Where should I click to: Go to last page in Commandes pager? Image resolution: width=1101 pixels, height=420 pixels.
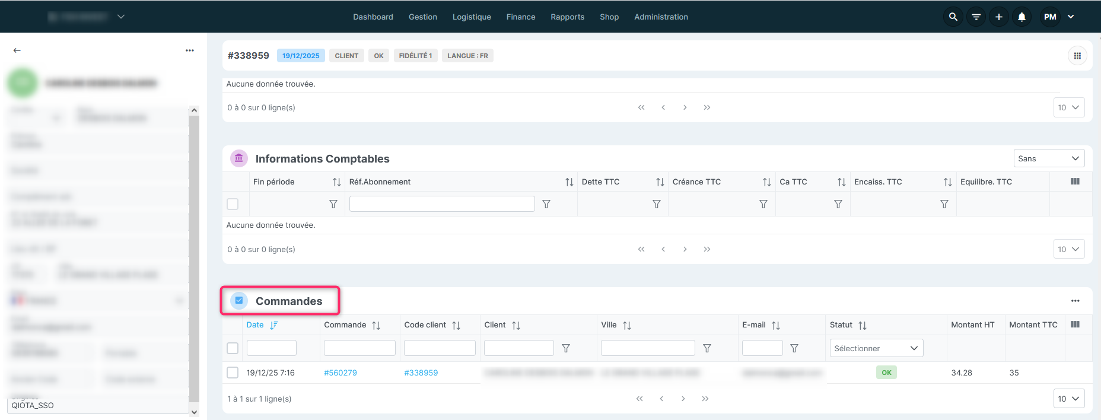point(705,399)
